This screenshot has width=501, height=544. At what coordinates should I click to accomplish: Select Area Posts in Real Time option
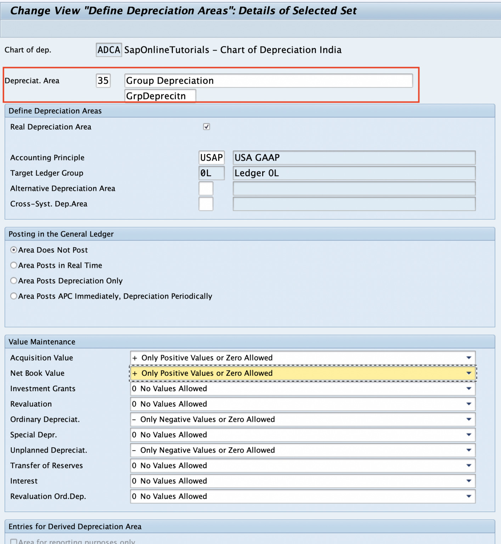coord(14,265)
